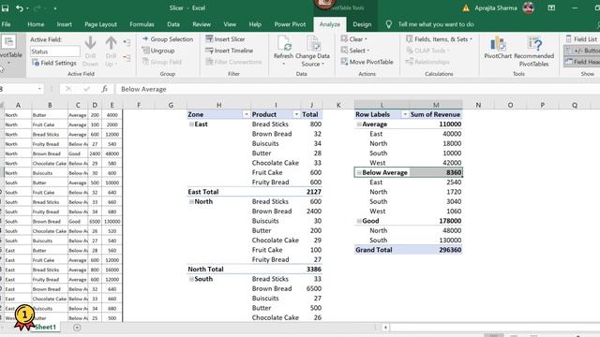Open the Name Box dropdown arrow

click(39, 89)
